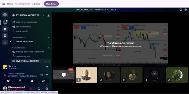Disconnect from voice with the hang-up icon

pos(47,75)
